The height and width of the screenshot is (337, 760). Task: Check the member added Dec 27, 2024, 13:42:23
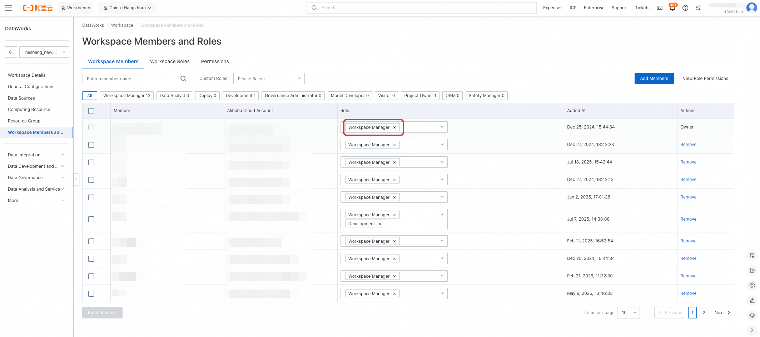coord(91,145)
